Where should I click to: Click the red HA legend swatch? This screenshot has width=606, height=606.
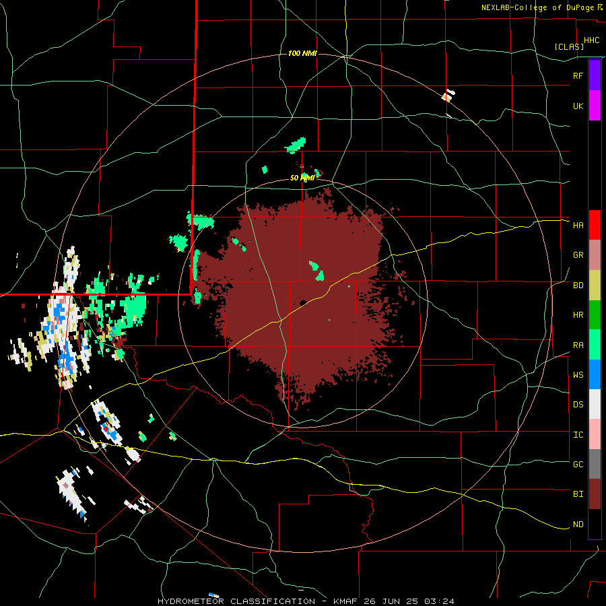coord(595,225)
